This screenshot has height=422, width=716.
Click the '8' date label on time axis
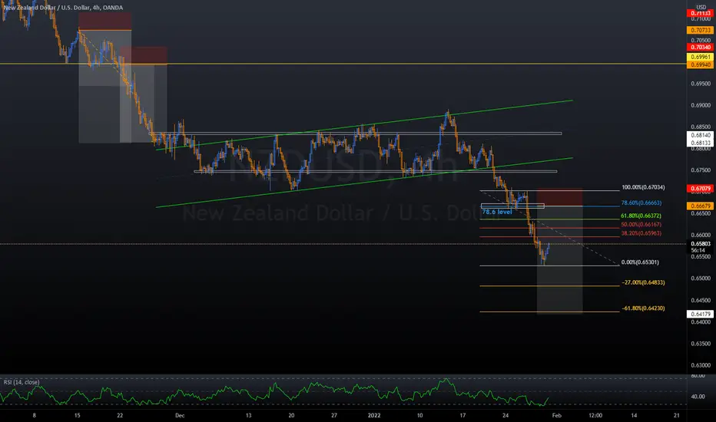click(35, 415)
